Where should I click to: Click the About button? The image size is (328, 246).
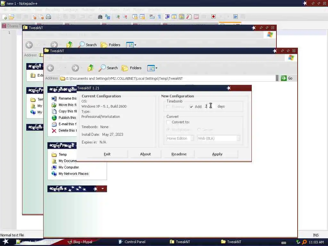coord(145,154)
